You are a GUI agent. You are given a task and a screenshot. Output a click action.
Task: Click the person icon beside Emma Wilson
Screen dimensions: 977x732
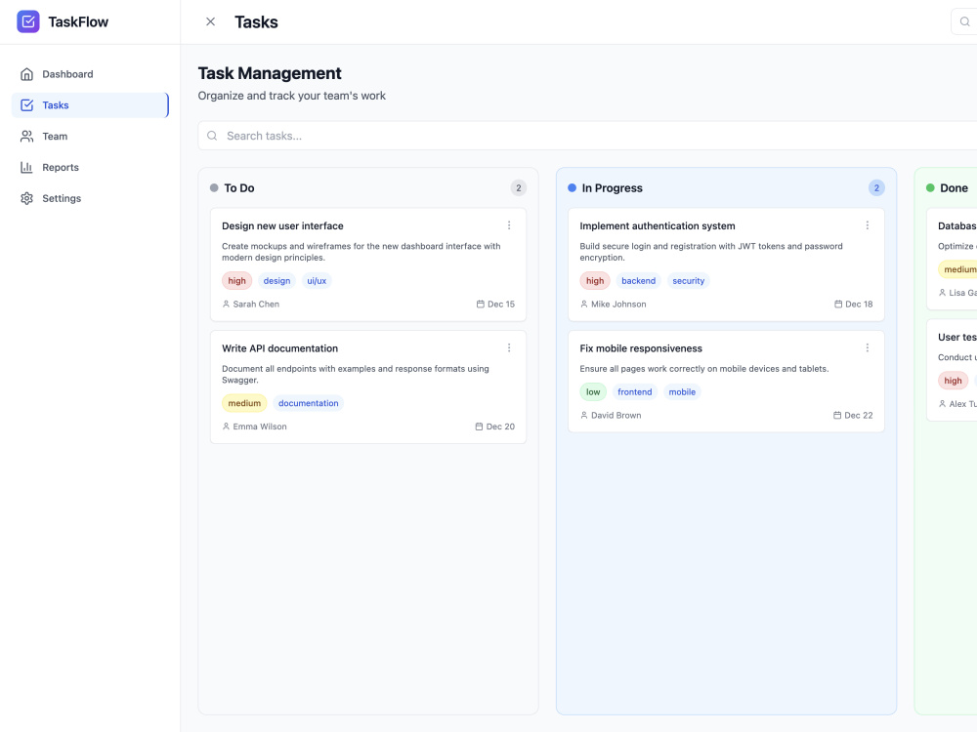pyautogui.click(x=227, y=427)
